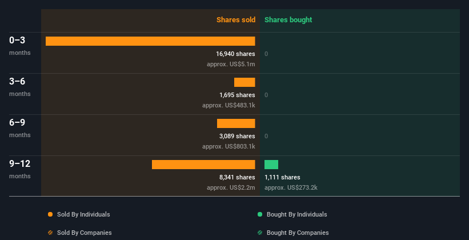Click the bought 0 in 0–3 months row
469x240 pixels.
[x=266, y=54]
